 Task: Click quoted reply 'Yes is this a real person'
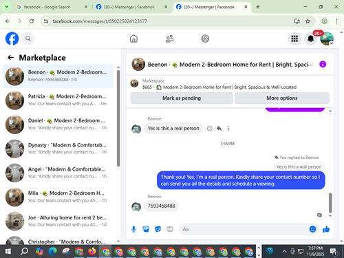(x=299, y=166)
